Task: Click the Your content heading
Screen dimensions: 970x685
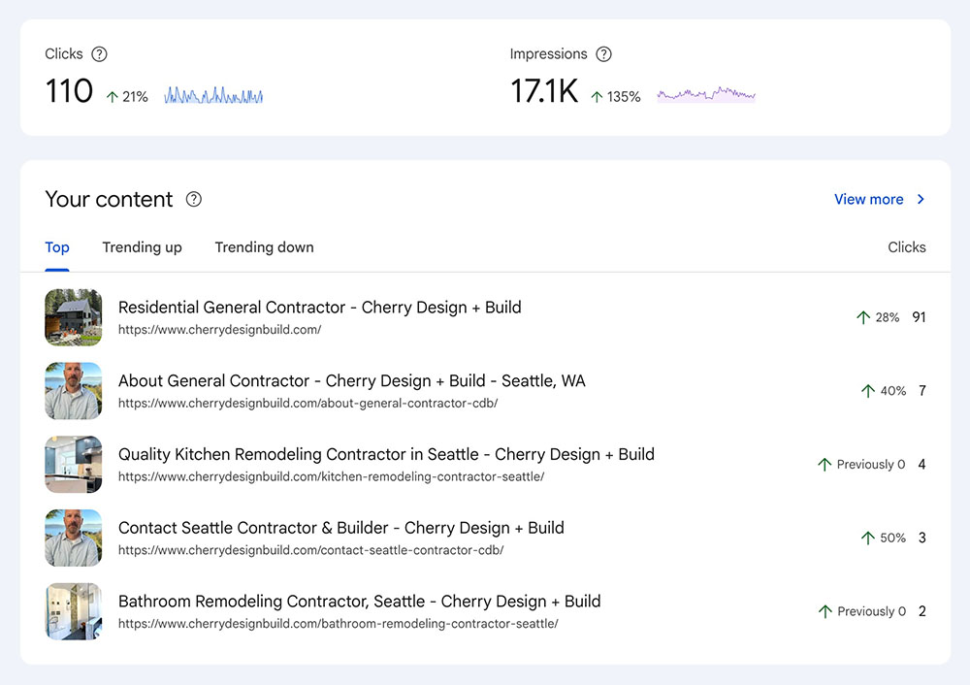Action: (x=109, y=199)
